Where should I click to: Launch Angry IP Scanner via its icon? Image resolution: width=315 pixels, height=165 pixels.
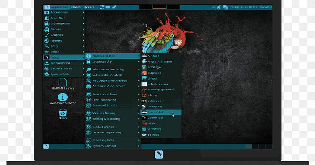(x=144, y=62)
